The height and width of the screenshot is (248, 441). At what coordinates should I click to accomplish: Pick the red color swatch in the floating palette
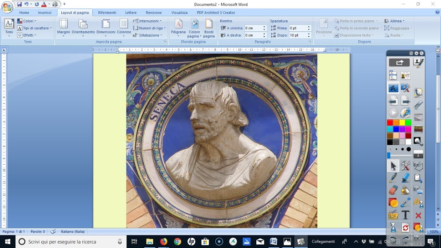390,123
